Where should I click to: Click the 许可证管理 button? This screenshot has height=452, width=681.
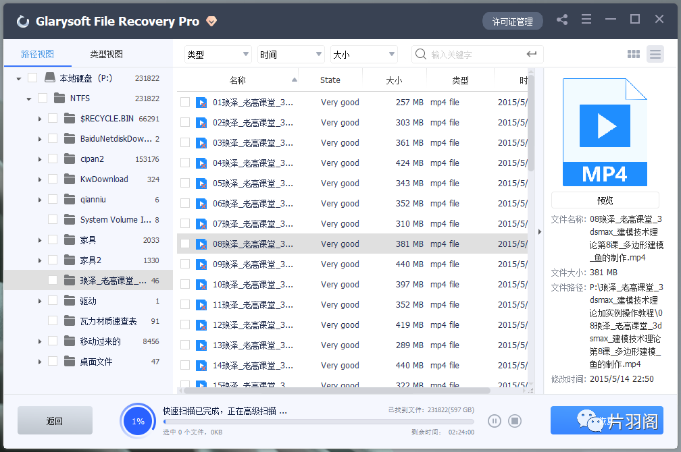[513, 22]
